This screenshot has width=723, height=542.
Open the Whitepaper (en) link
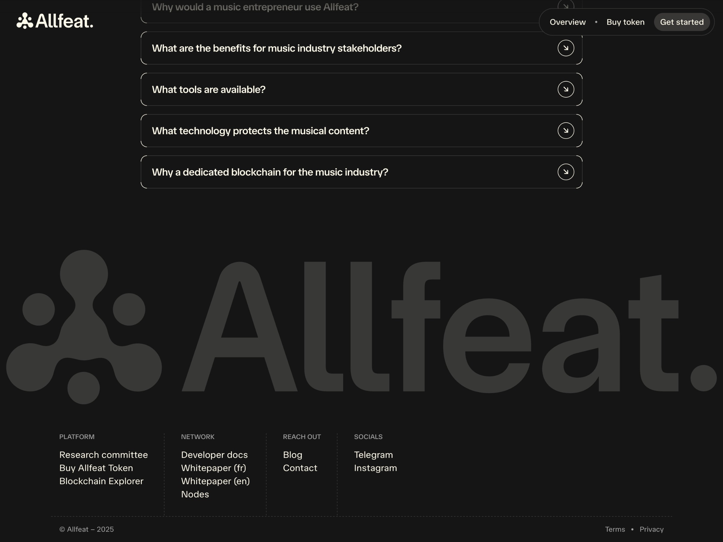pyautogui.click(x=215, y=481)
